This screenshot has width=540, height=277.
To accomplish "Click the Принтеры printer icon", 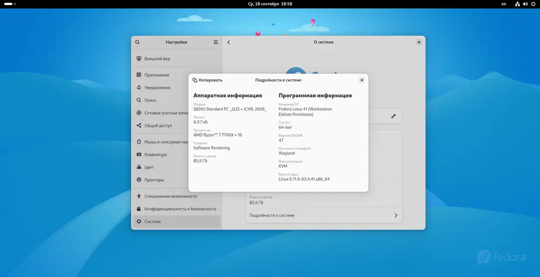I will 139,180.
